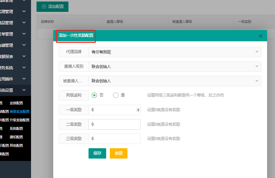Viewport: 275px width, 178px height.
Task: Reset the form with 重置 button
Action: [x=118, y=153]
